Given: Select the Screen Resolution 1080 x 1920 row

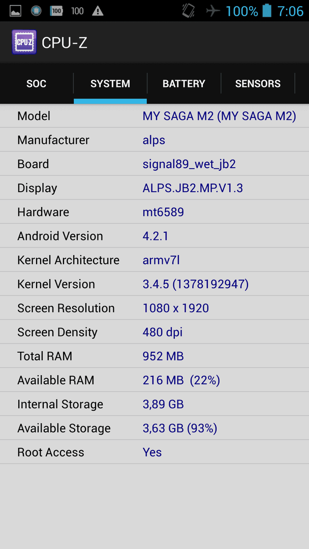Looking at the screenshot, I should pos(154,308).
